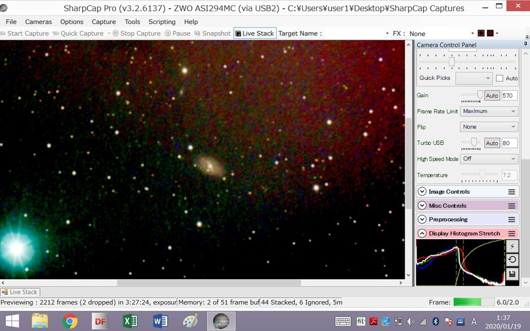This screenshot has height=331, width=530.
Task: Open the Scripting menu
Action: (x=162, y=22)
